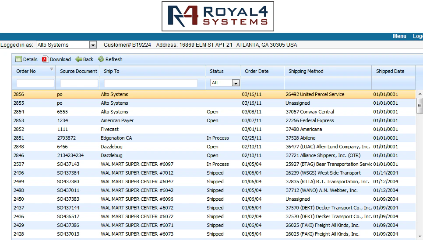Viewport: 423px width, 240px height.
Task: Focus the Ship To filter field
Action: click(x=151, y=83)
